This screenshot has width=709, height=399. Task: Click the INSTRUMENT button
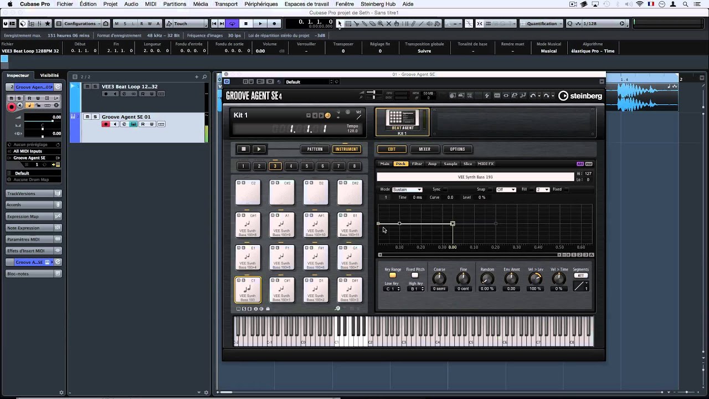[347, 149]
